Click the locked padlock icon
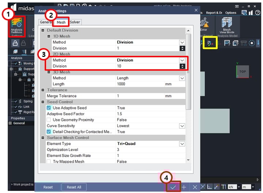 tap(15, 43)
